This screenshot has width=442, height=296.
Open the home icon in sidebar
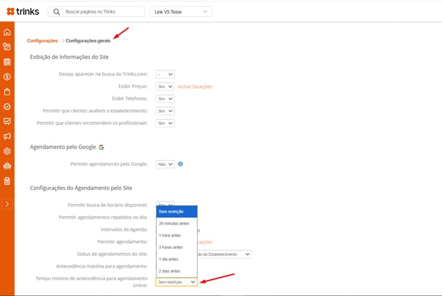click(7, 32)
